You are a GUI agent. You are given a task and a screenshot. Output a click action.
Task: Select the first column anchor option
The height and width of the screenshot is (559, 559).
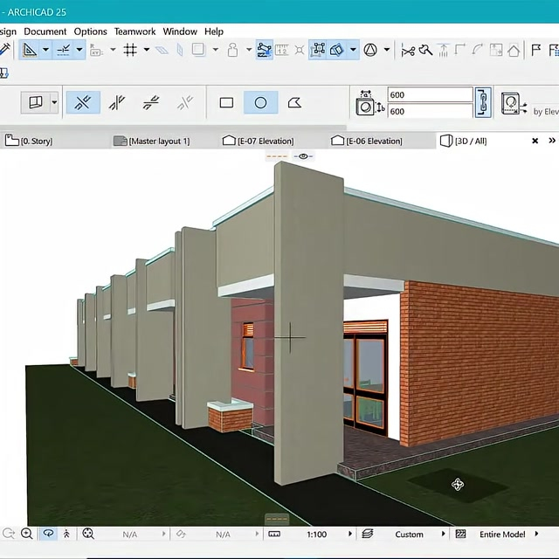click(83, 103)
